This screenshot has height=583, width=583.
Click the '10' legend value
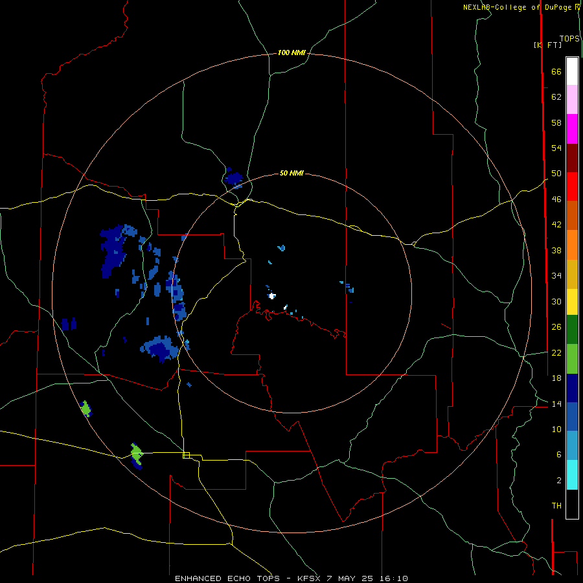[556, 429]
